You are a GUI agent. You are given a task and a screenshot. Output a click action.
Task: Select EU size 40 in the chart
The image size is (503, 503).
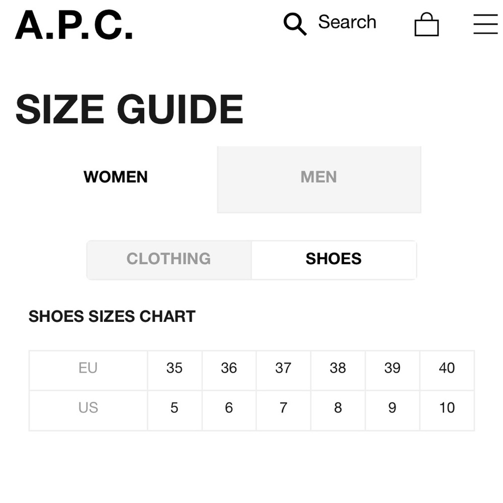447,369
